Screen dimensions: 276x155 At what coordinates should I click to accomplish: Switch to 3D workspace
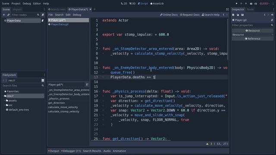[x=132, y=3]
